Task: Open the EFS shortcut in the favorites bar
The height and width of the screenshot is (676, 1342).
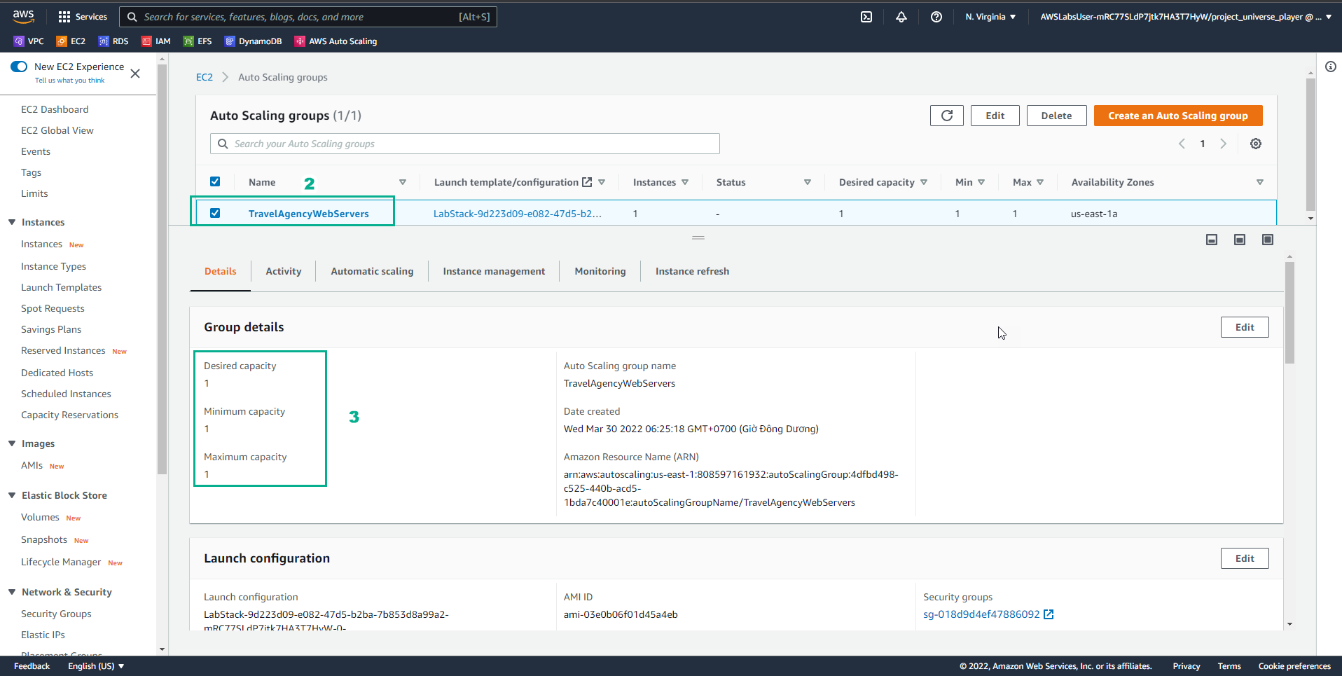Action: pyautogui.click(x=198, y=41)
